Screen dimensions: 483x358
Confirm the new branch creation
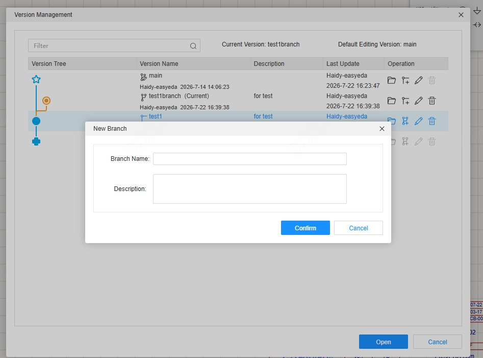click(306, 228)
